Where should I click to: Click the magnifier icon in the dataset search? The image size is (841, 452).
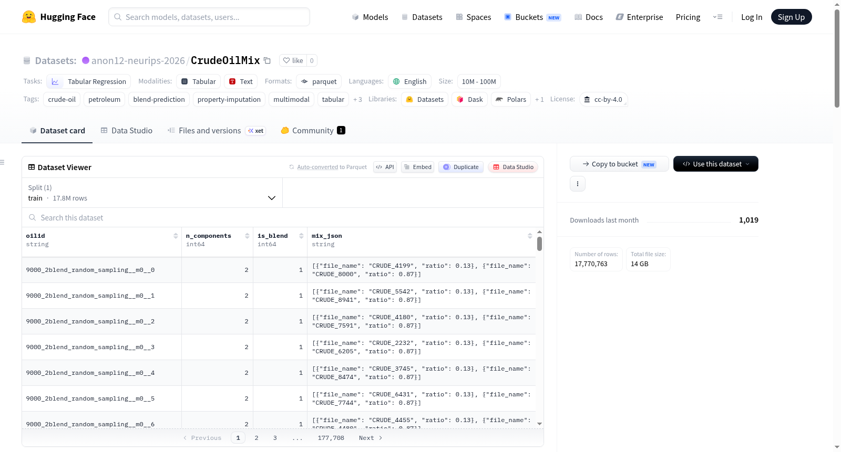click(x=33, y=218)
